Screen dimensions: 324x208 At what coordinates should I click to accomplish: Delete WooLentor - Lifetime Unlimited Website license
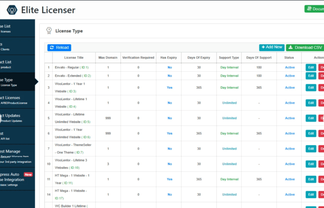click(321, 118)
